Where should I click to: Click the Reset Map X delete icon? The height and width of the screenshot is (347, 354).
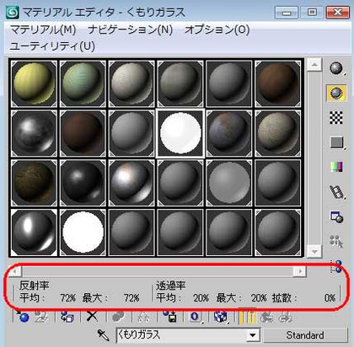[x=92, y=317]
